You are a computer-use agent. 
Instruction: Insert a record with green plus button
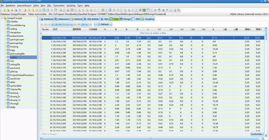(64, 24)
